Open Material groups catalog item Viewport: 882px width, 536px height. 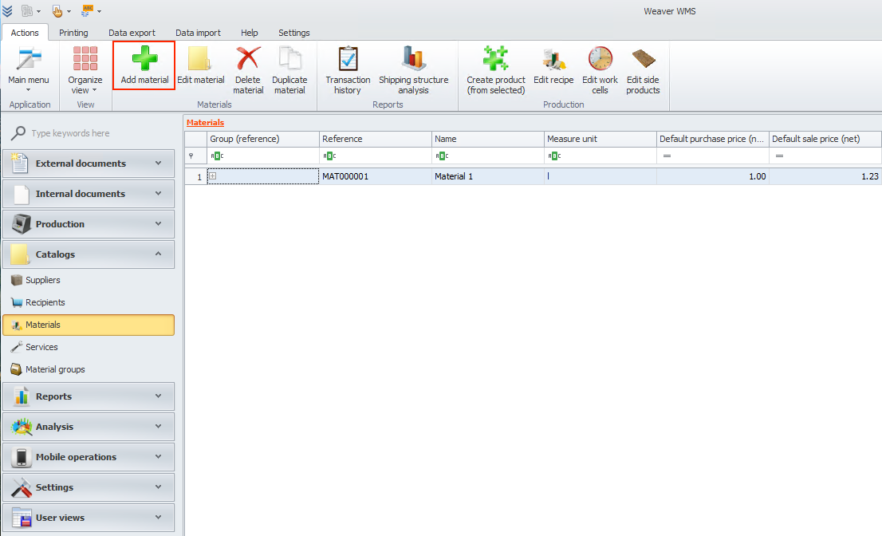(x=89, y=369)
